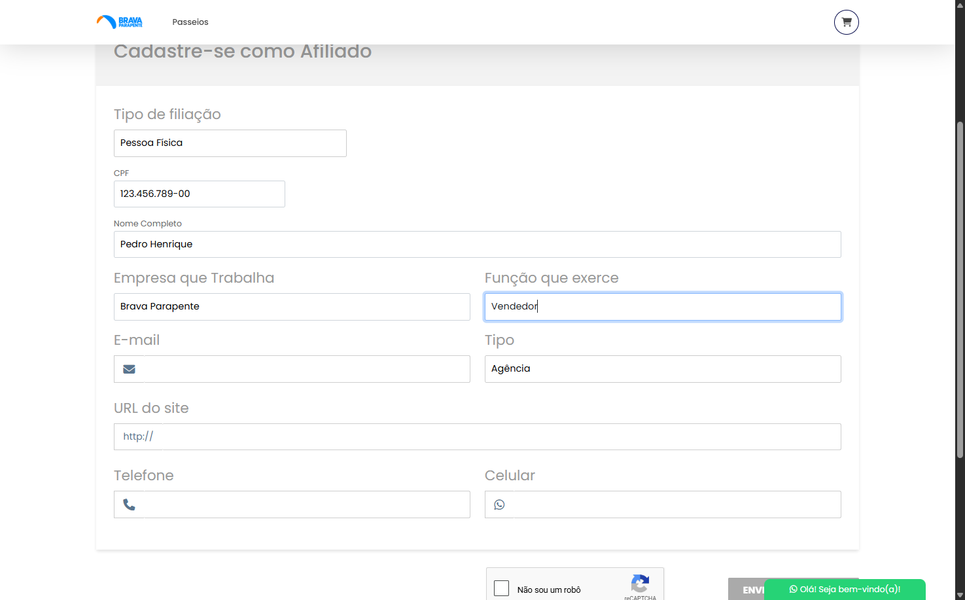This screenshot has height=600, width=965.
Task: Click the Empresa que Trabalha field
Action: pos(292,307)
